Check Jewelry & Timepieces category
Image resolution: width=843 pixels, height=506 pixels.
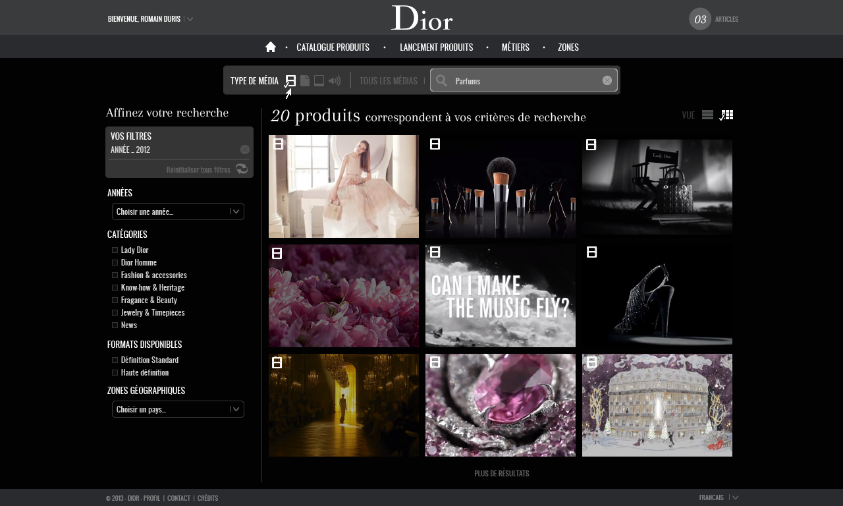115,312
